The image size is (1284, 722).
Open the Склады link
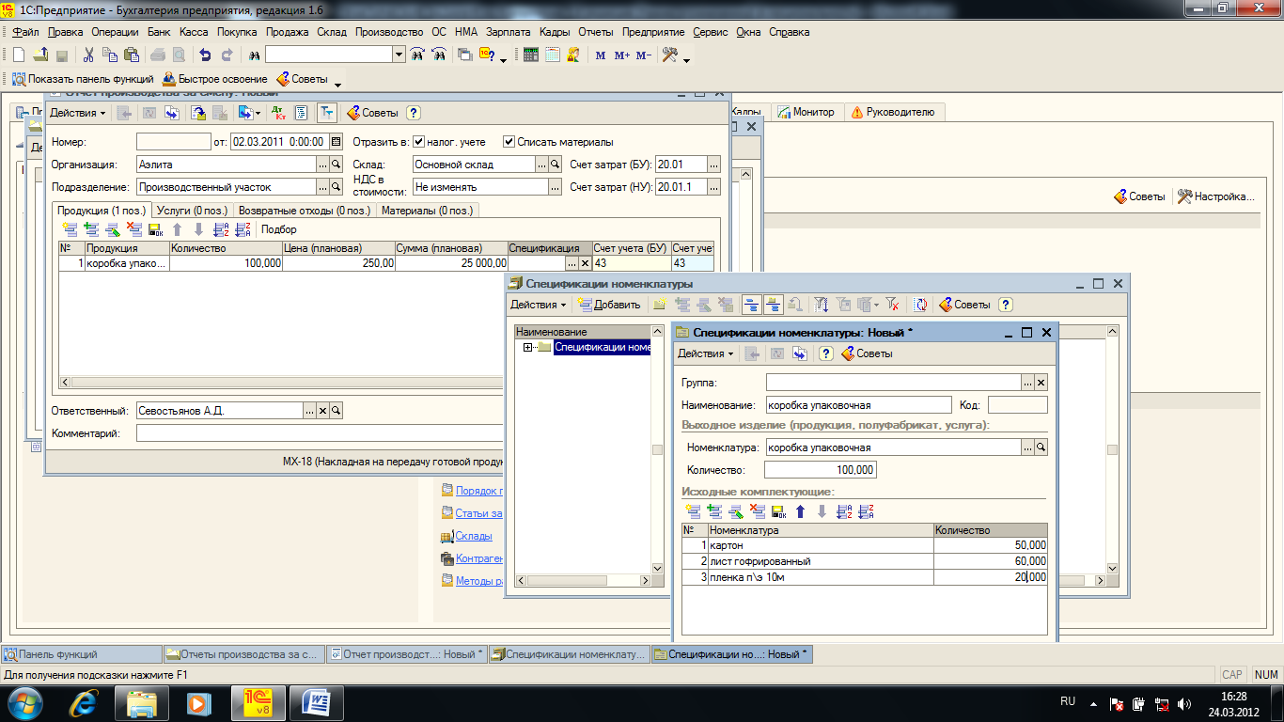[x=474, y=536]
